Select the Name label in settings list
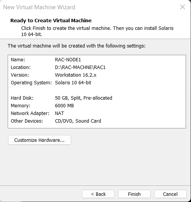The image size is (191, 202). point(18,60)
